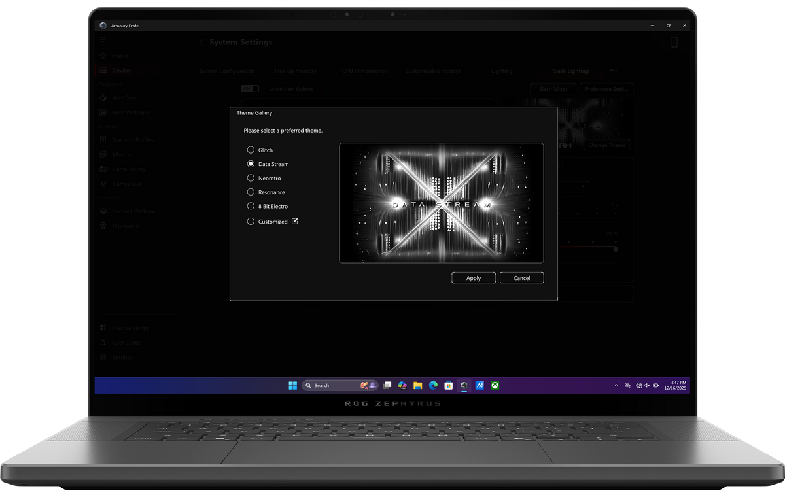Viewport: 785px width, 497px height.
Task: Click the Slash Mixer button
Action: [x=553, y=89]
